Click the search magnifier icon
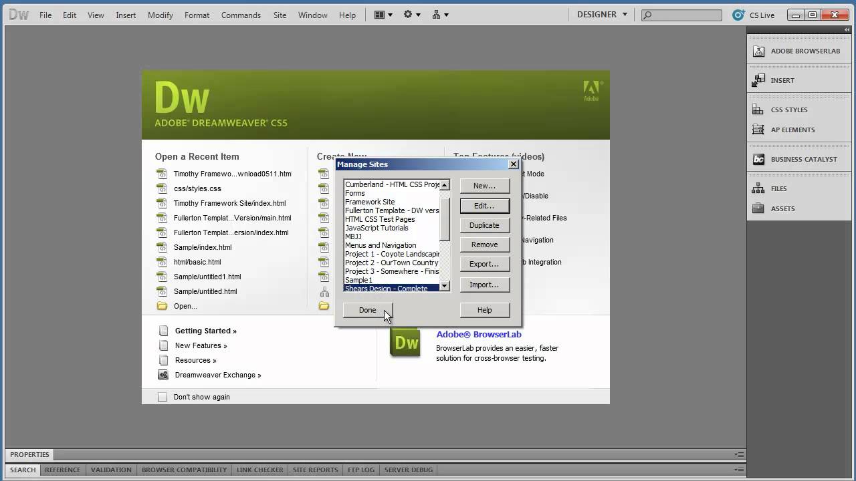The image size is (856, 481). (x=647, y=15)
